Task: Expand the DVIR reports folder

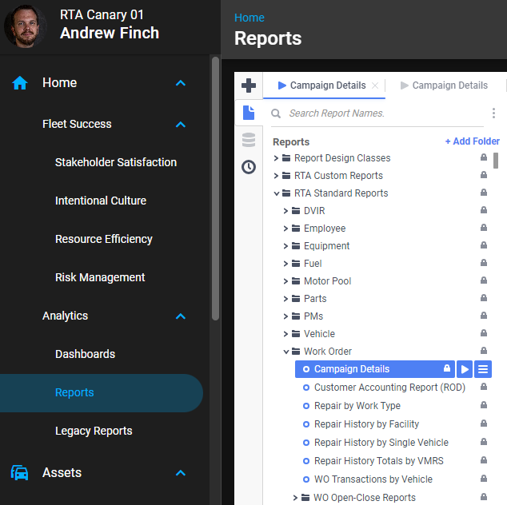Action: (285, 211)
